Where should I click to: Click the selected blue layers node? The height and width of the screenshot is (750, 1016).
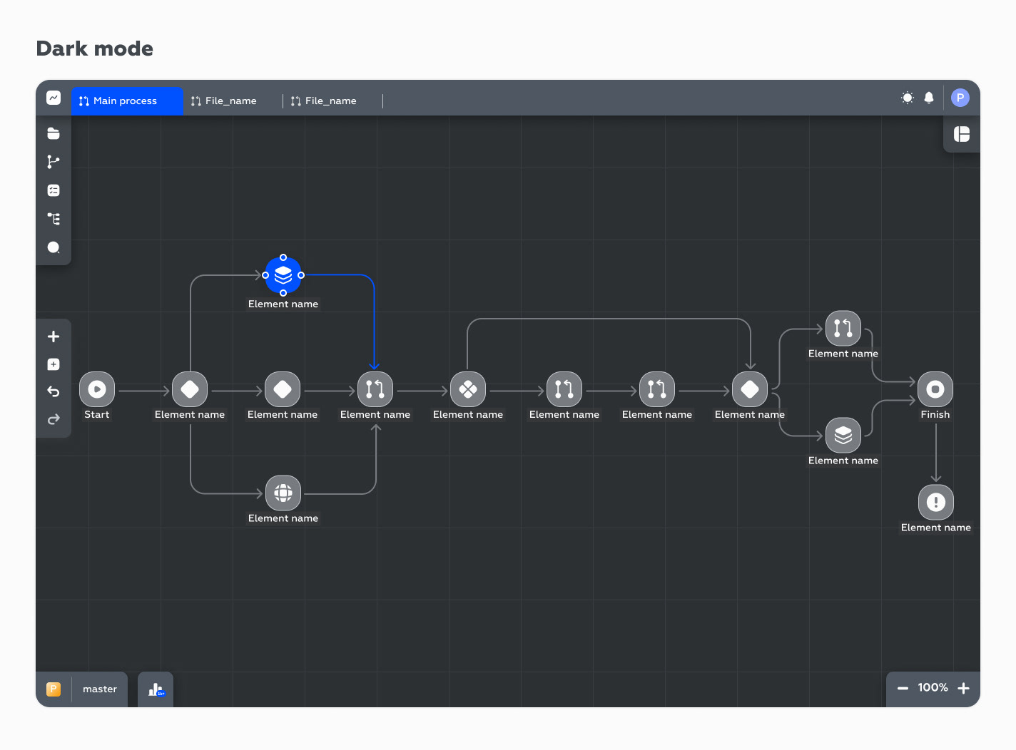(x=283, y=275)
